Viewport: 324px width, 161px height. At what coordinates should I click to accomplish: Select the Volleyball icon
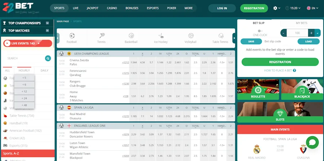(191, 36)
